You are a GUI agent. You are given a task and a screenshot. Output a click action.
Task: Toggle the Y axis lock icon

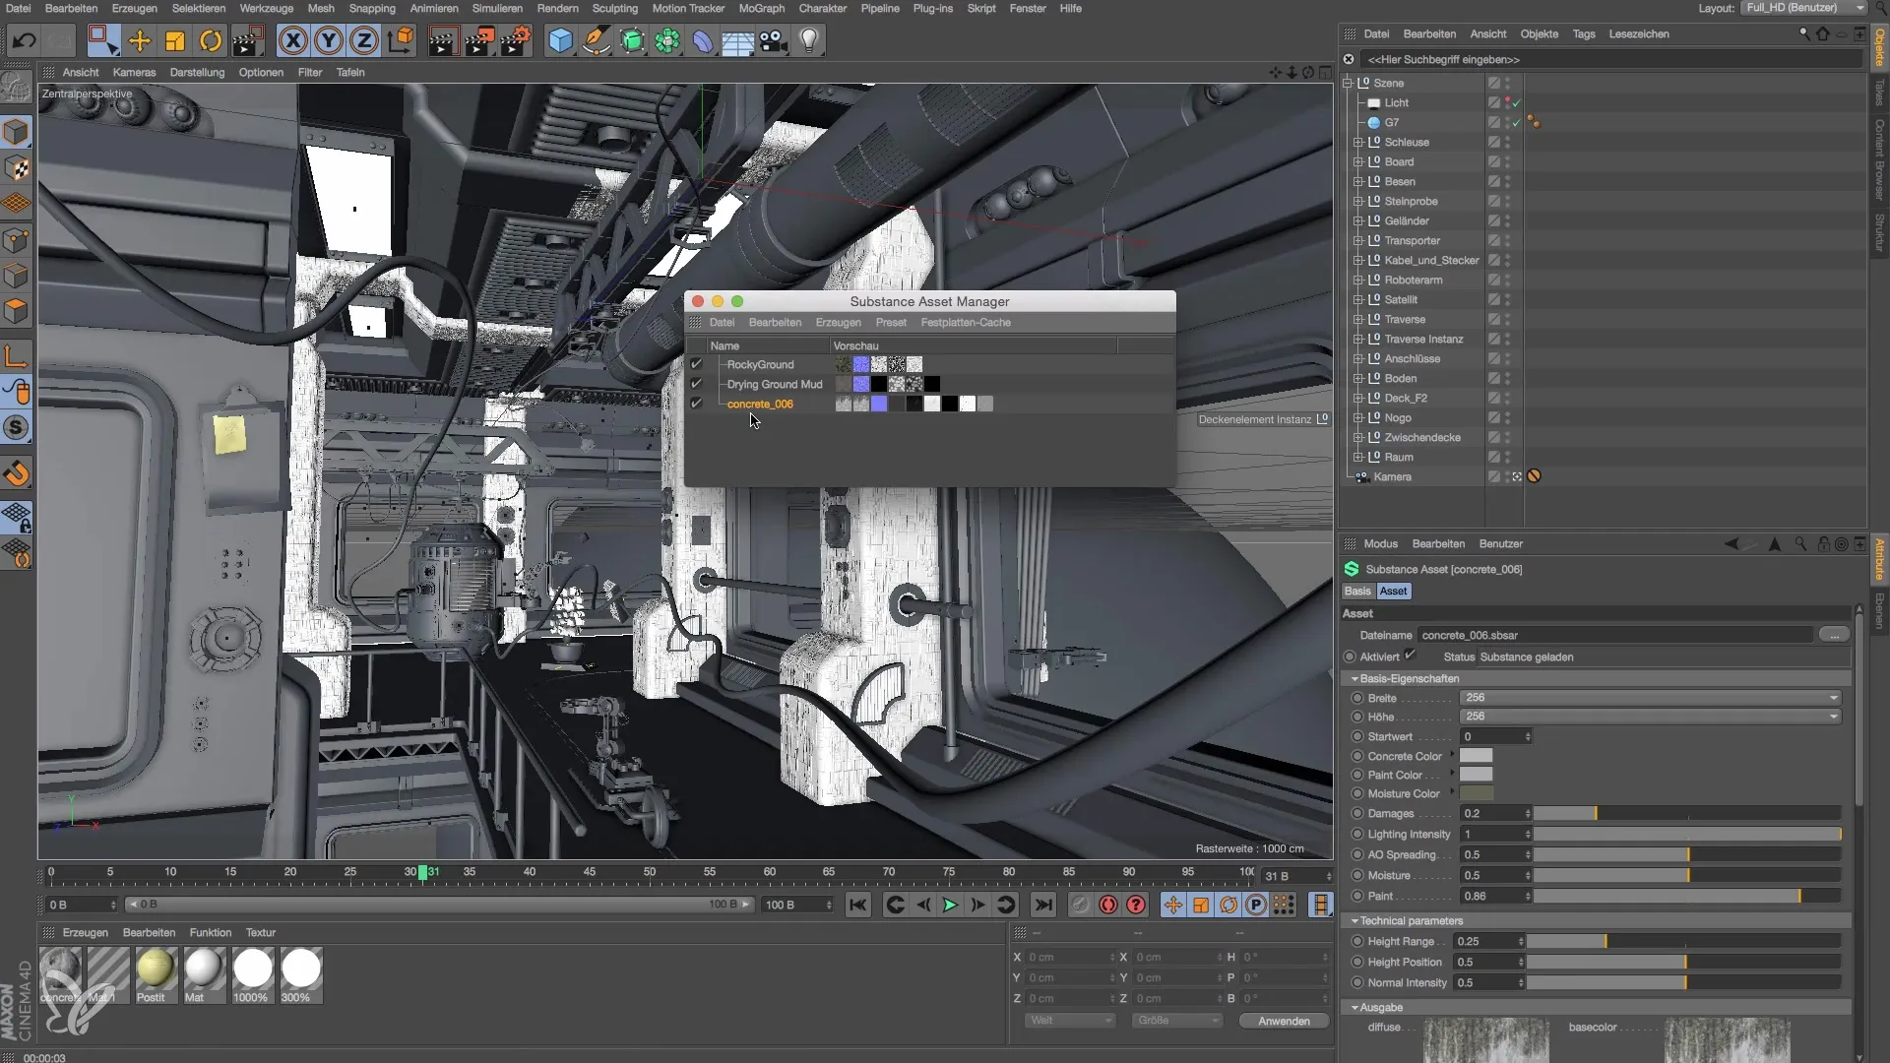click(329, 41)
